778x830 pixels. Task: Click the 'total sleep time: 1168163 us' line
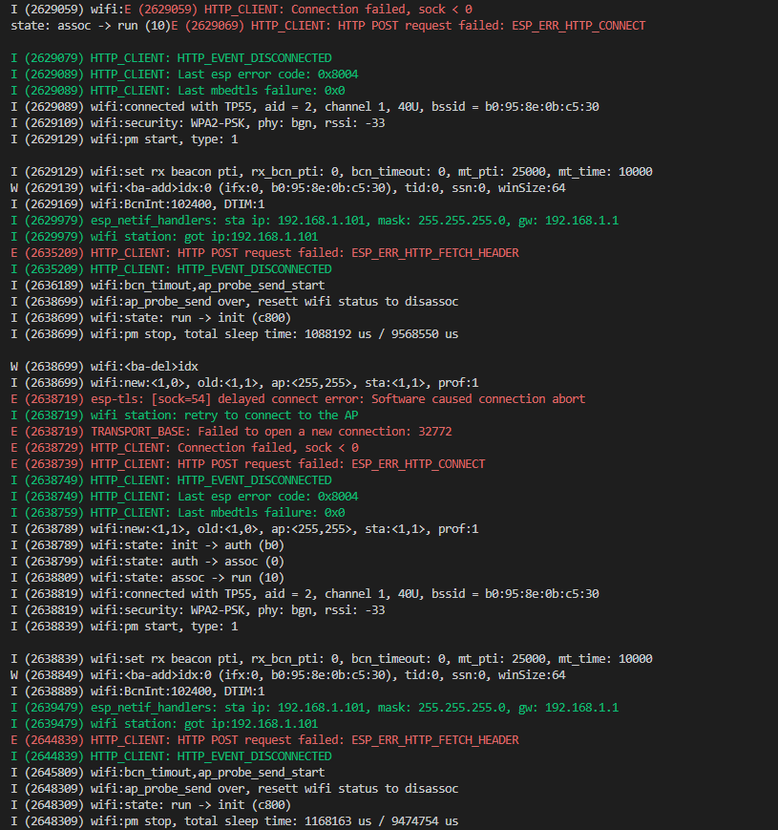pyautogui.click(x=234, y=821)
